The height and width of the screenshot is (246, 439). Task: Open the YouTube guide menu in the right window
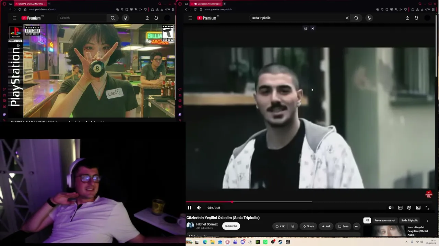click(190, 18)
